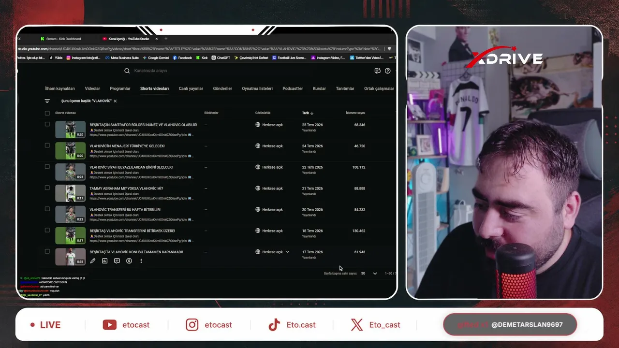
Task: Open the Yükle TikTok bookmark
Action: (55, 58)
